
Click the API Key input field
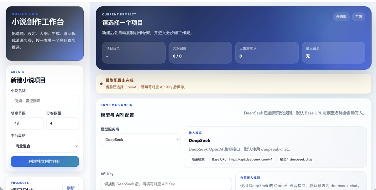pos(166,184)
